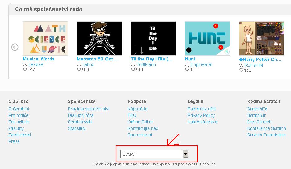Click the Česky language select box

click(154, 154)
